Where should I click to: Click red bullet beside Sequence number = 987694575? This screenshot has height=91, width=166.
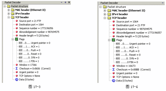pyautogui.click(x=114, y=29)
